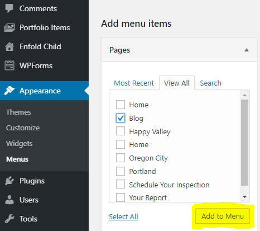The image size is (260, 231).
Task: Check the first Home page checkbox
Action: (121, 105)
